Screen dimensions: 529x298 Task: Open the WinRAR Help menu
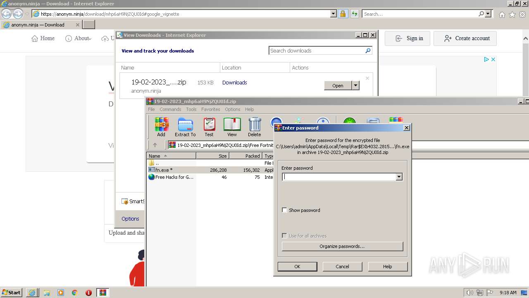tap(249, 109)
